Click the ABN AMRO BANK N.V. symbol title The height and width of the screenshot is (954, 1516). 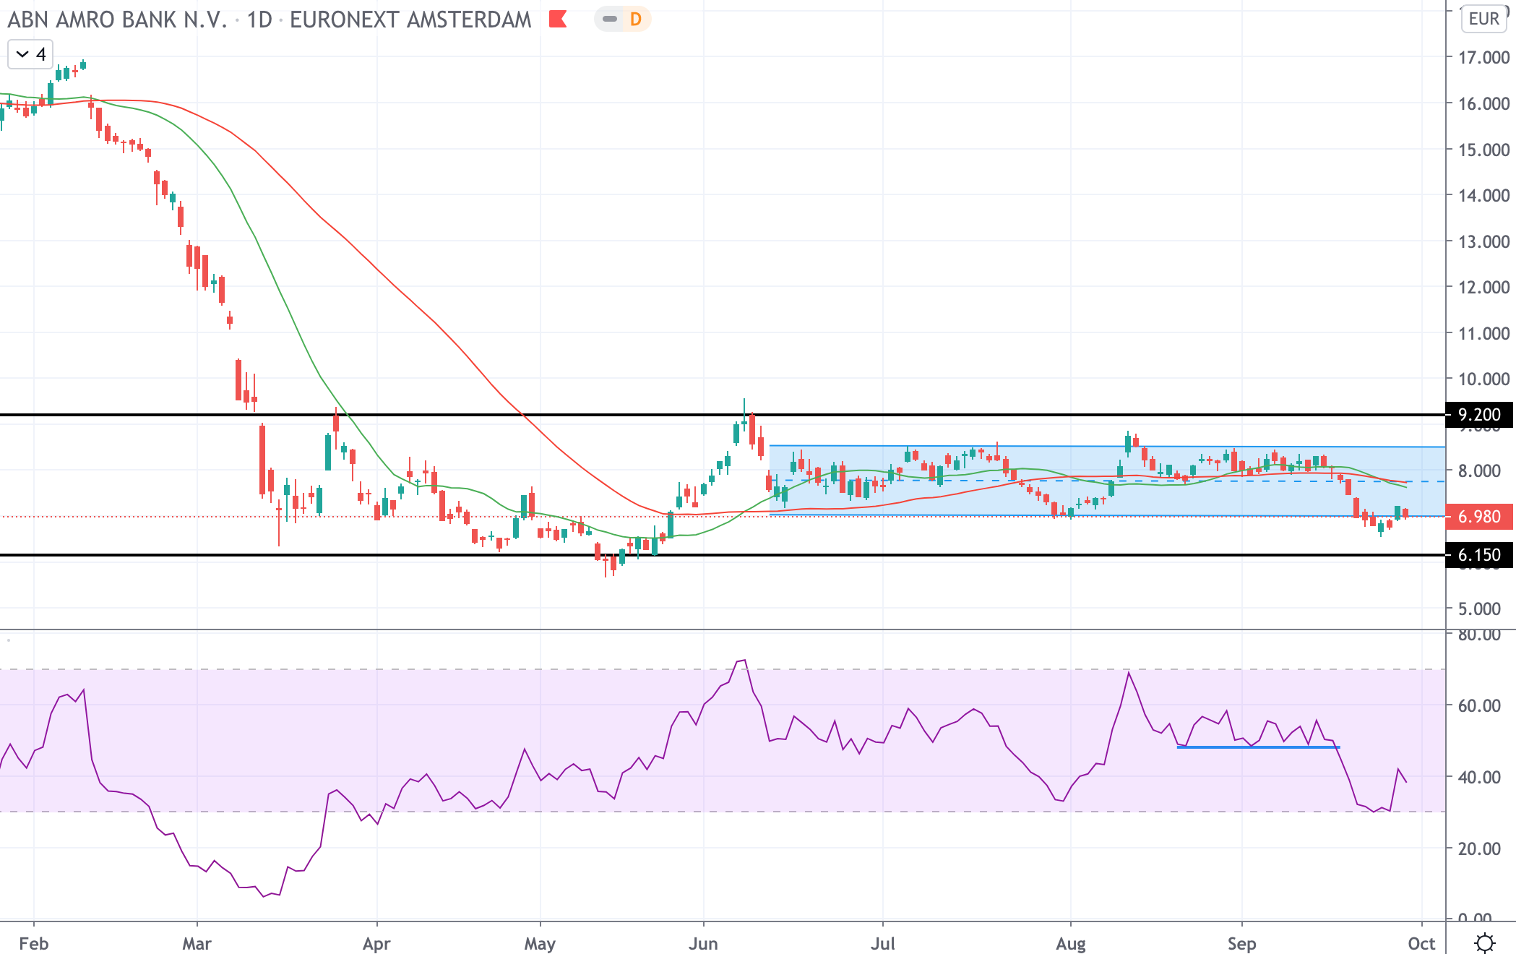(117, 20)
